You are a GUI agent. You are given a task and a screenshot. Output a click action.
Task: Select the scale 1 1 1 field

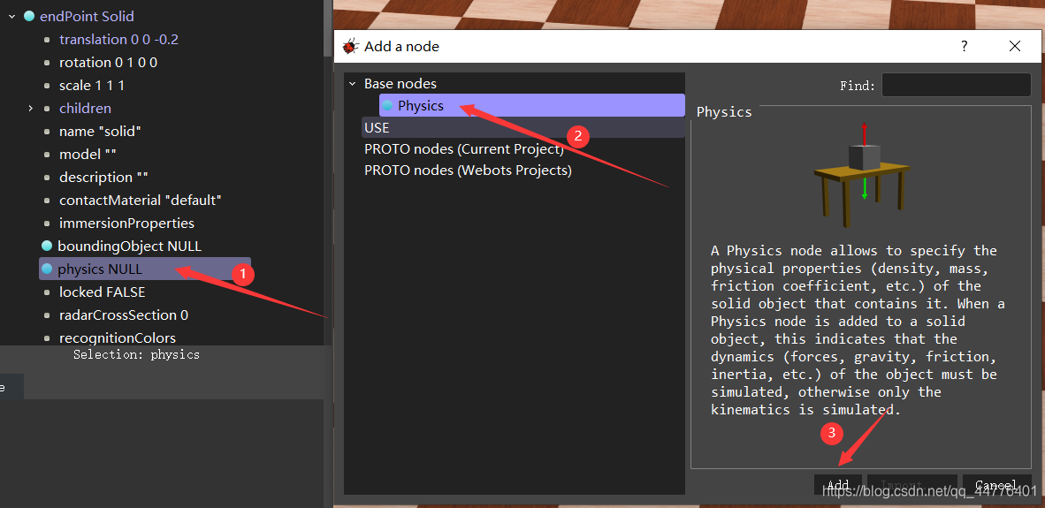pyautogui.click(x=92, y=85)
